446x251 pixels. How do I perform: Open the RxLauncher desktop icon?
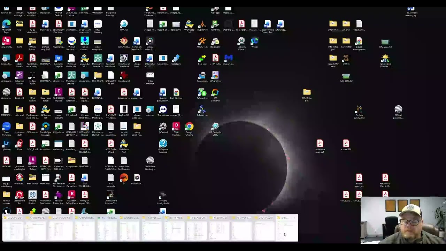point(202,110)
